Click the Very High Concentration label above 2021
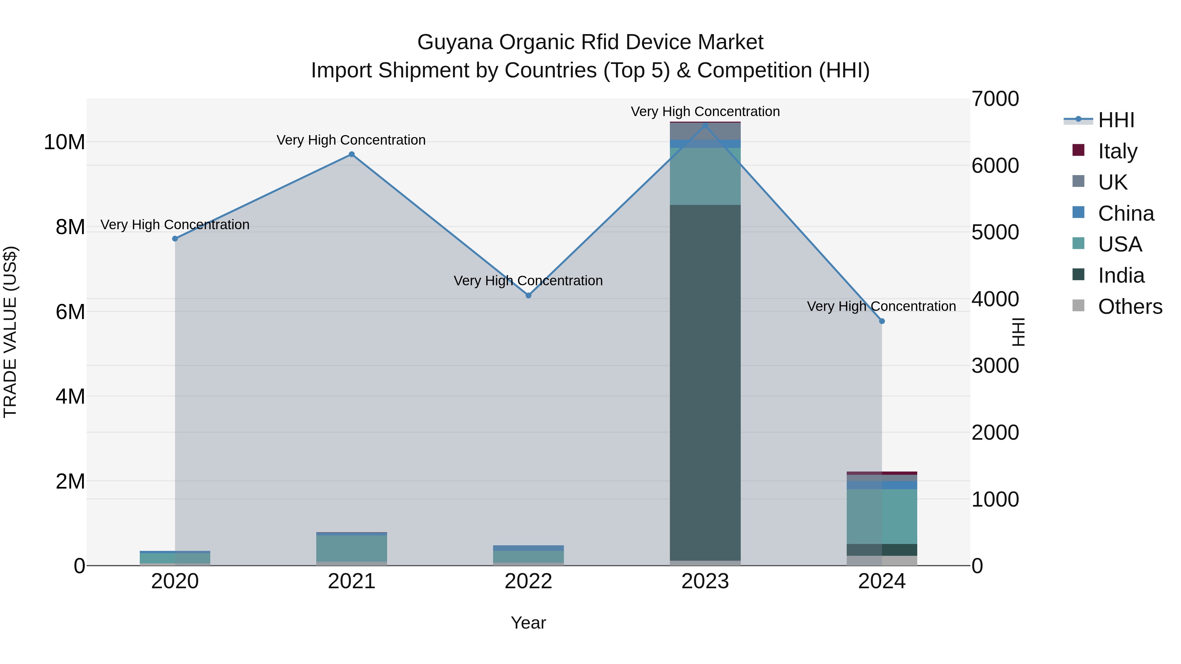Screen dimensions: 1181x664 pyautogui.click(x=351, y=140)
